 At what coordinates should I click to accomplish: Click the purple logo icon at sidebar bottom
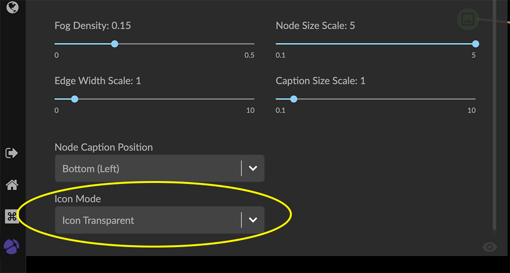[11, 246]
